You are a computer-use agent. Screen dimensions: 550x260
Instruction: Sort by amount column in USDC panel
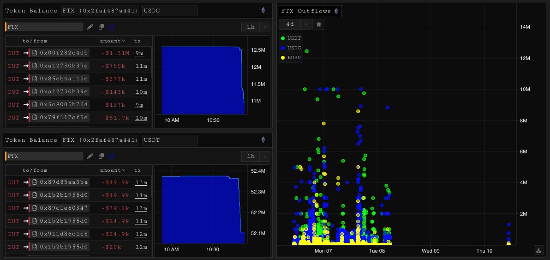click(x=113, y=41)
